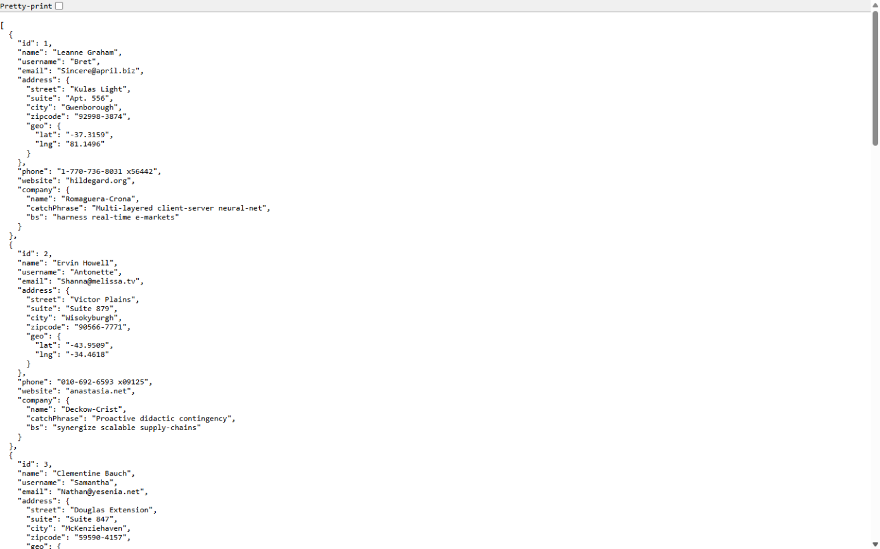Click the username value "Bret"
880x549 pixels.
click(x=84, y=62)
